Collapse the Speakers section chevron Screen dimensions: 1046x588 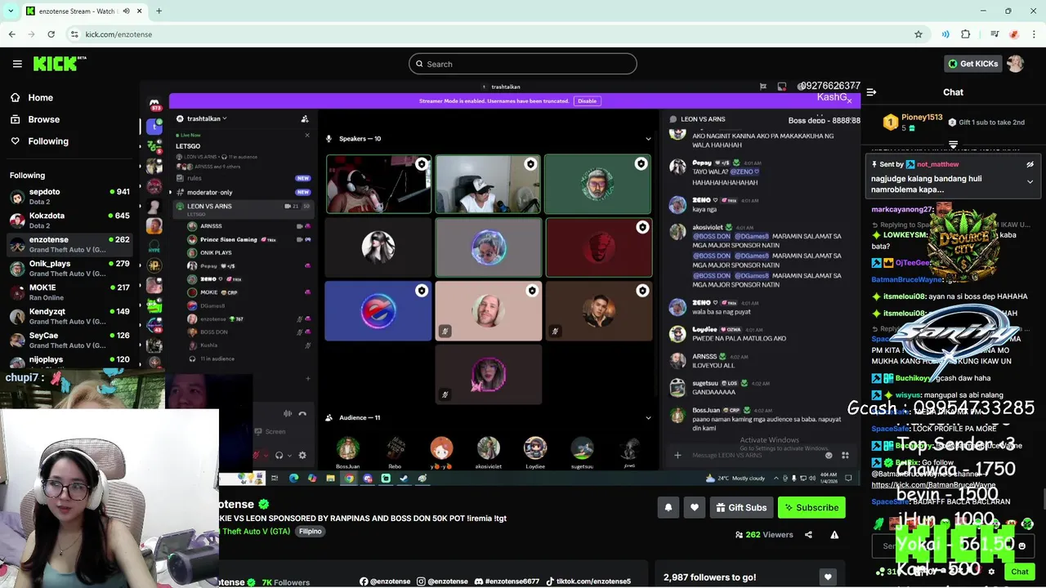point(648,139)
